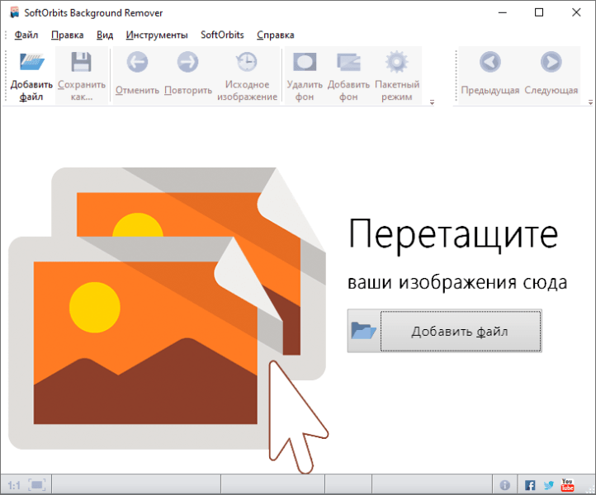Open the Справка menu
The height and width of the screenshot is (495, 596).
275,35
